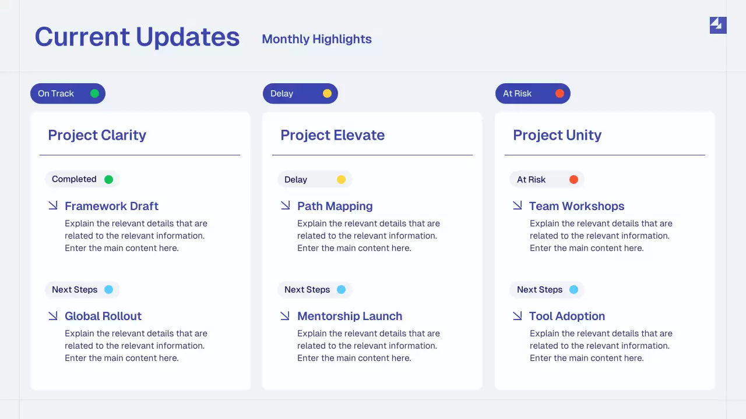Click the arrow icon beside Framework Draft
Image resolution: width=746 pixels, height=419 pixels.
(x=52, y=205)
